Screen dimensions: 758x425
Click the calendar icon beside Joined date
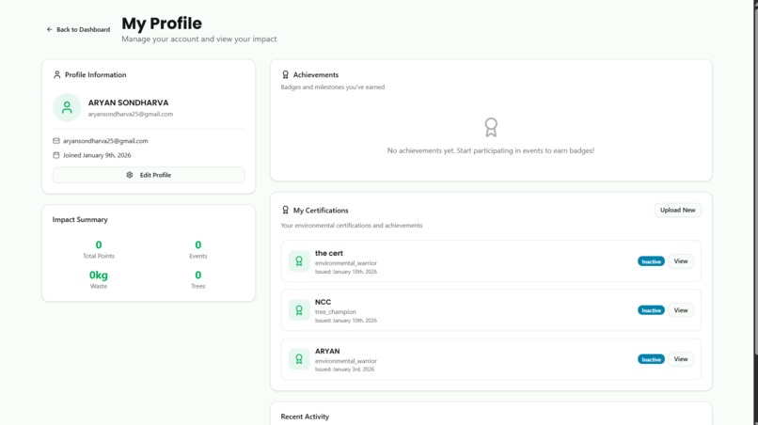tap(56, 155)
